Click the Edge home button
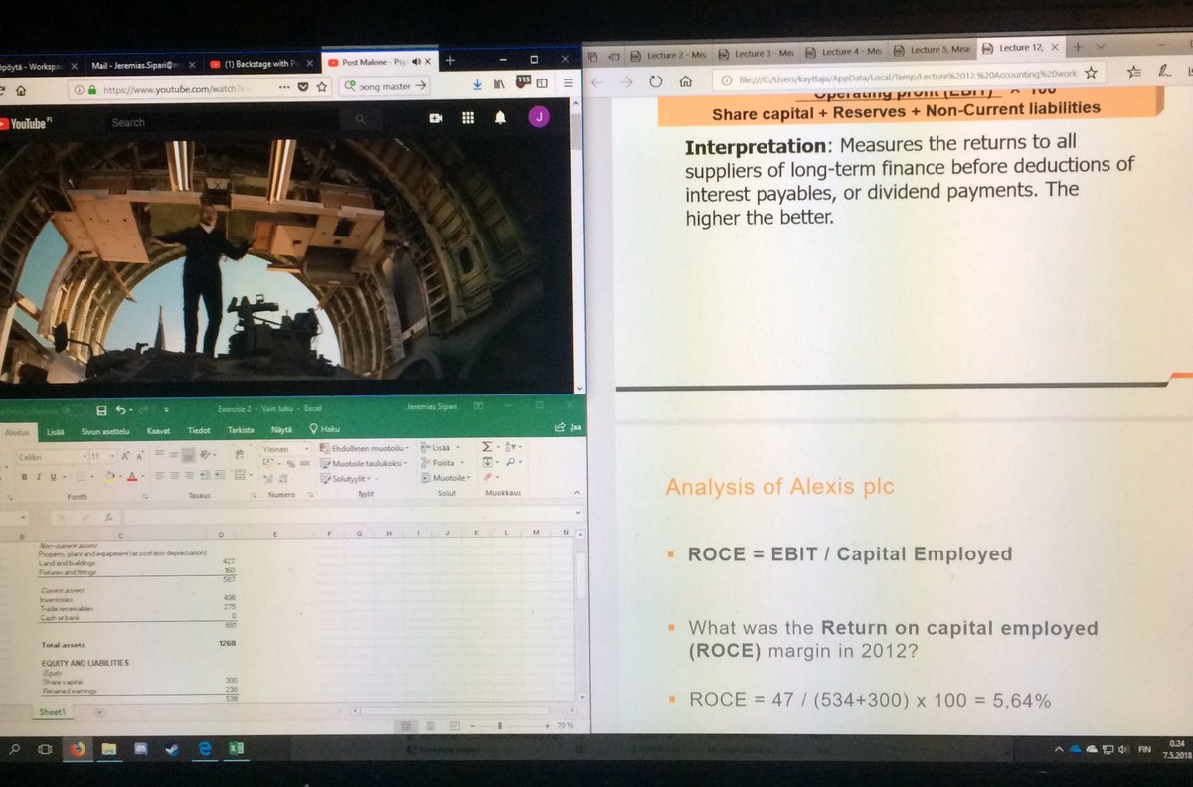The height and width of the screenshot is (787, 1193). click(x=685, y=82)
